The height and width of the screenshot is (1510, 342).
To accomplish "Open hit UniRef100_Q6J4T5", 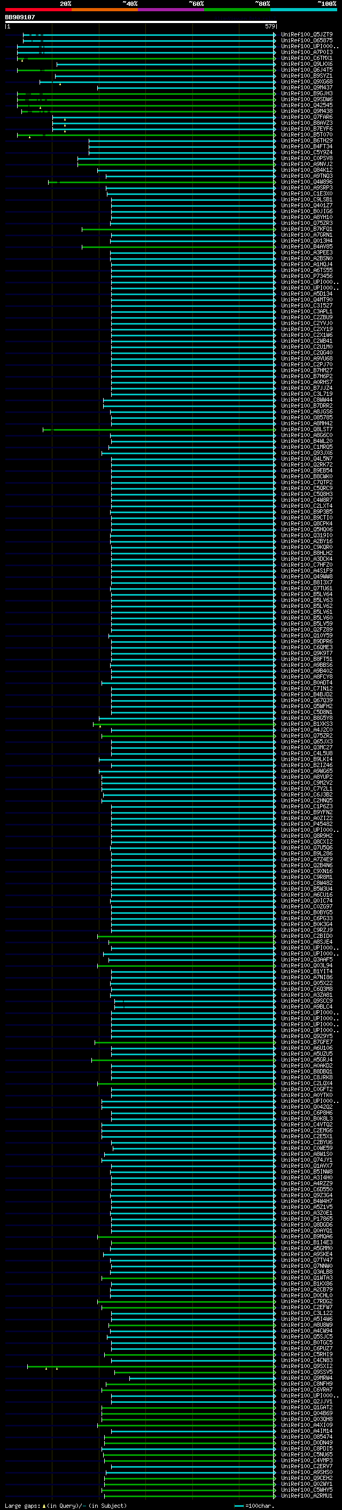I will (x=307, y=70).
